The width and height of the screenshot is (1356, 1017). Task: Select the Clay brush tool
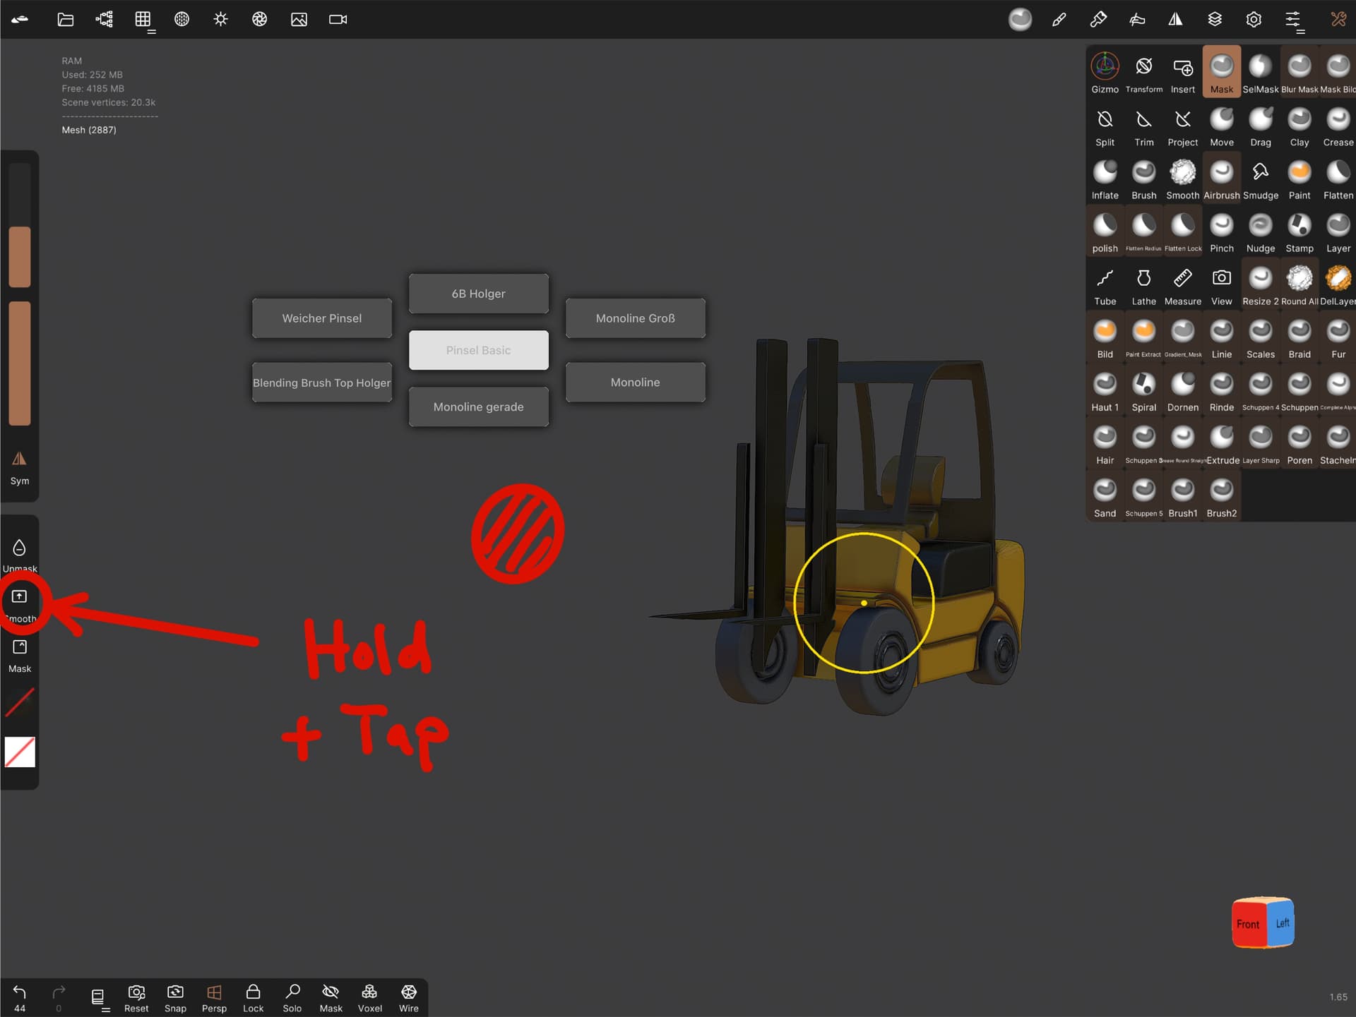[1299, 127]
